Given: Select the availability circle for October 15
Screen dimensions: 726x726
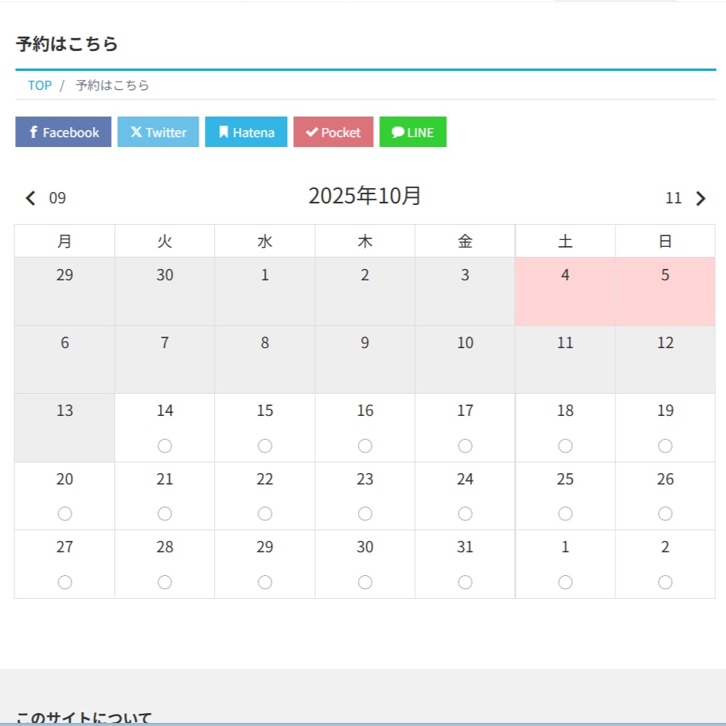Looking at the screenshot, I should 265,446.
